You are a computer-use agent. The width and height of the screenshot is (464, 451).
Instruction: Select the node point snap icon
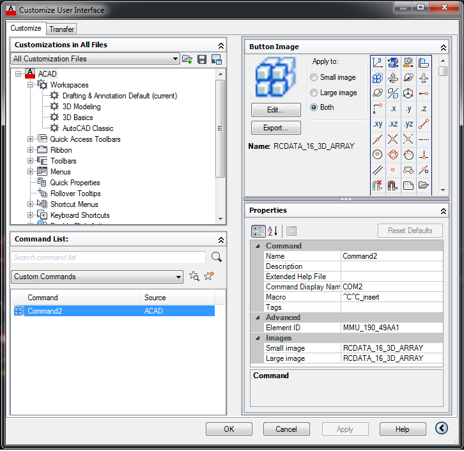(393, 170)
